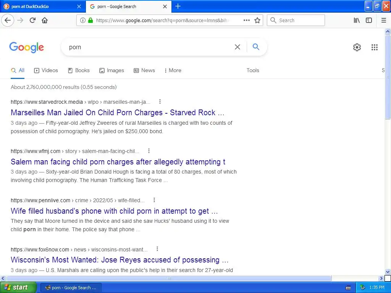This screenshot has height=293, width=391.
Task: Open options menu for starvedrock.media result
Action: 160,101
